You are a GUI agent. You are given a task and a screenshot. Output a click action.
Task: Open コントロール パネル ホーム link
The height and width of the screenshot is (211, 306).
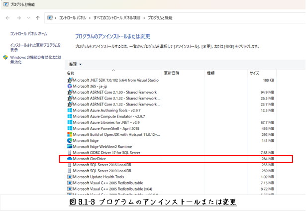click(x=28, y=34)
